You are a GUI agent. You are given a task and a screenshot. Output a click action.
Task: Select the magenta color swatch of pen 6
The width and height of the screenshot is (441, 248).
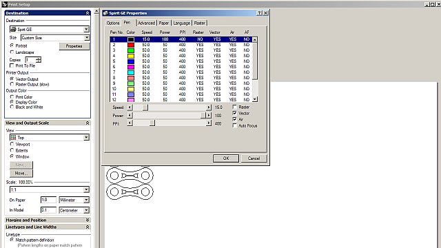tap(131, 67)
